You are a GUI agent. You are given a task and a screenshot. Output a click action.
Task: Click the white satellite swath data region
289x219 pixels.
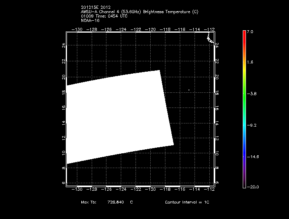(116, 116)
